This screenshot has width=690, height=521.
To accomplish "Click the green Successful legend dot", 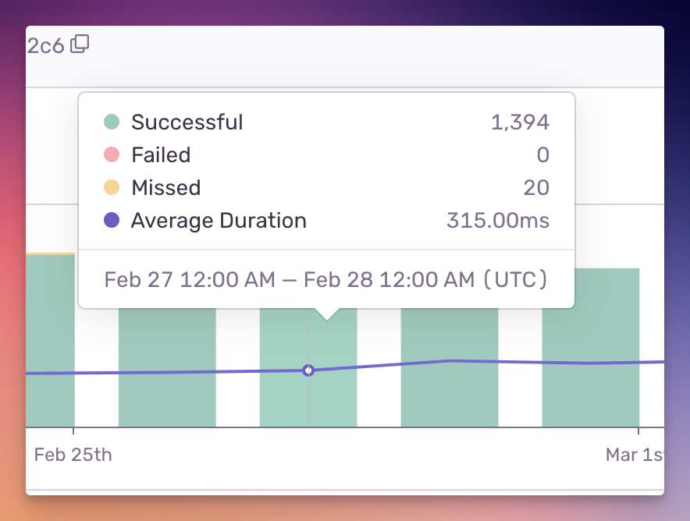I will (113, 122).
